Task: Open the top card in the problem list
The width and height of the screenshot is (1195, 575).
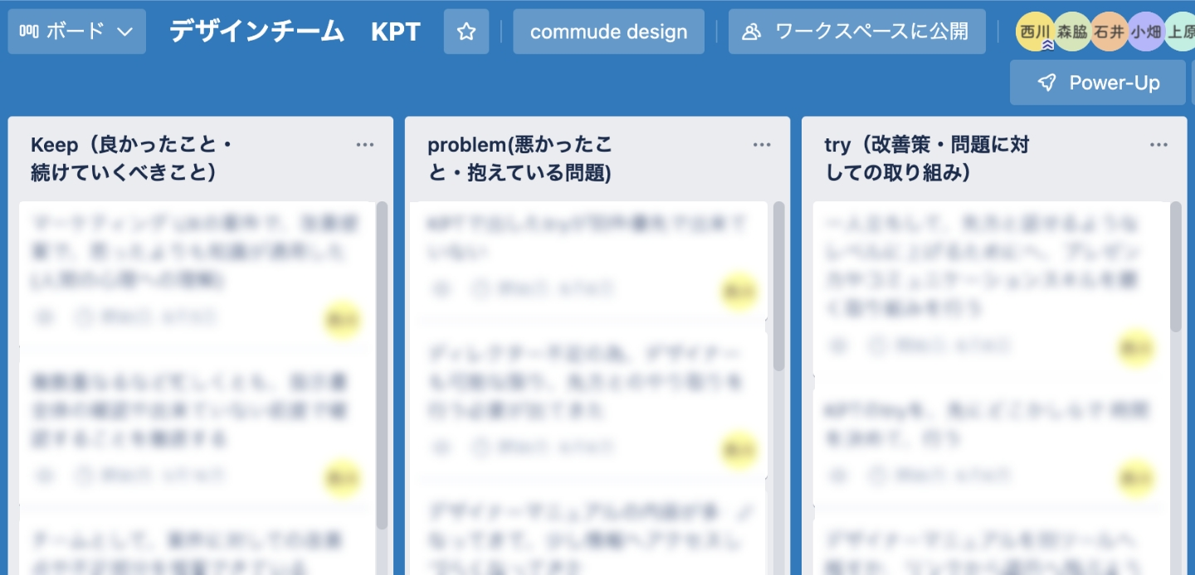Action: pos(589,259)
